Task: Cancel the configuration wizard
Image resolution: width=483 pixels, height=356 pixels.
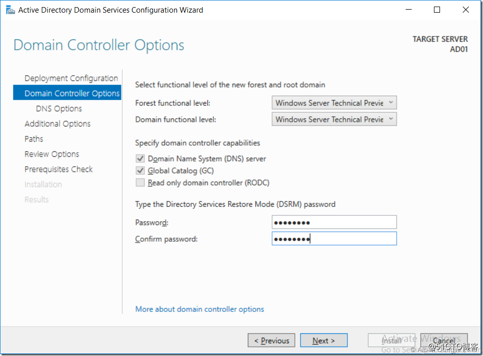Action: click(x=444, y=341)
